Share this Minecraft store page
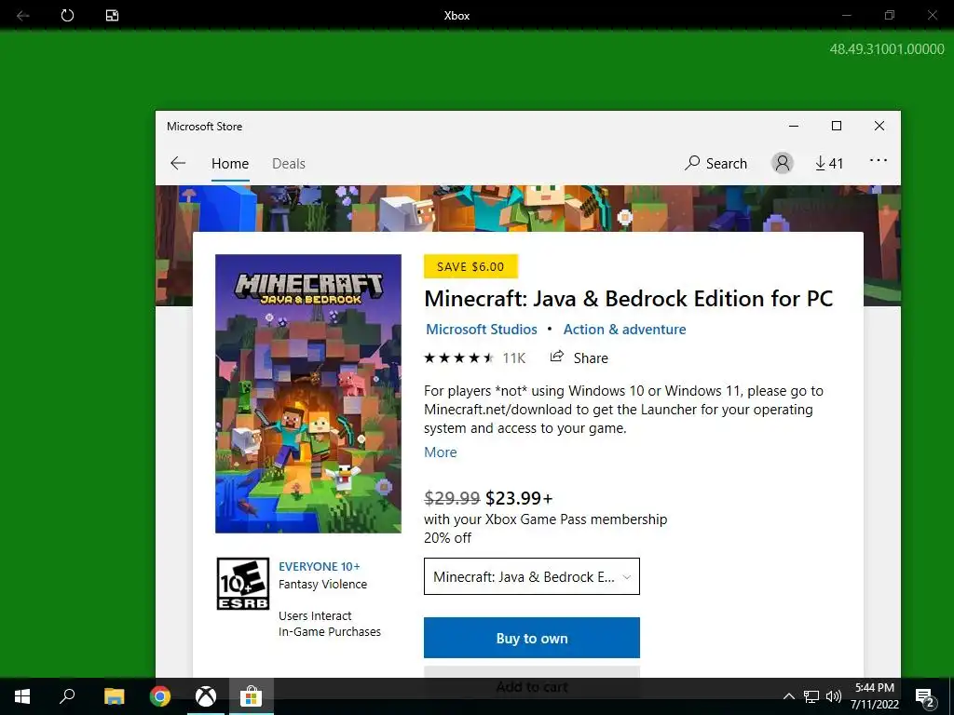Viewport: 954px width, 715px height. (x=579, y=357)
